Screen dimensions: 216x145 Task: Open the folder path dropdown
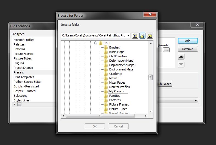click(x=128, y=35)
